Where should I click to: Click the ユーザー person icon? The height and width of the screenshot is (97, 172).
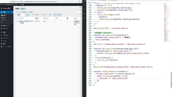(x=1, y=38)
